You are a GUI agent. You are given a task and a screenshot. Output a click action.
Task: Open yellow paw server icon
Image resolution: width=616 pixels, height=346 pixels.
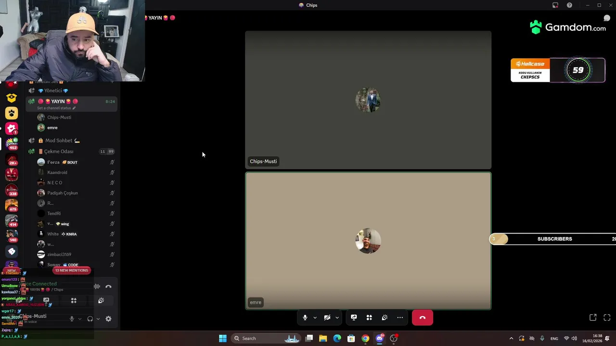click(12, 113)
